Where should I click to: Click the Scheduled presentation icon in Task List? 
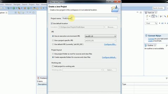coord(157,16)
